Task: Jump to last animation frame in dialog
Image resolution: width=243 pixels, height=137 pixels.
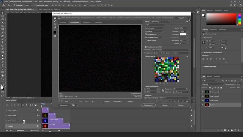Action: 187,101
